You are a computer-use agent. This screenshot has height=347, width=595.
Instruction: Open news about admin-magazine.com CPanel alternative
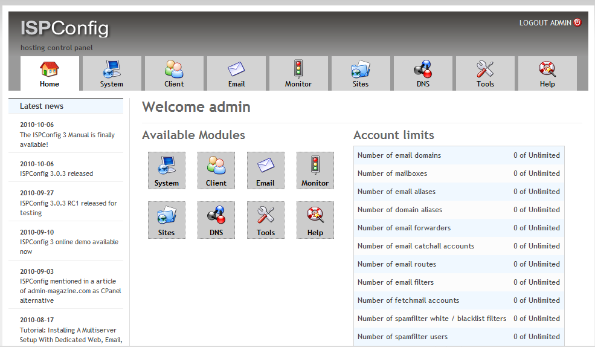pos(70,291)
